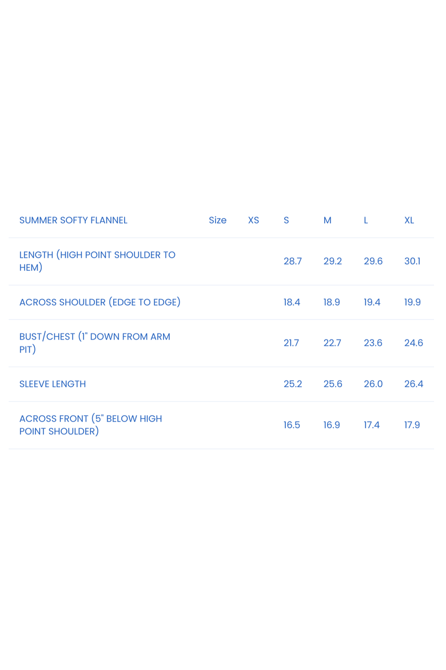
Task: Select the XL size column header
Action: click(x=409, y=220)
